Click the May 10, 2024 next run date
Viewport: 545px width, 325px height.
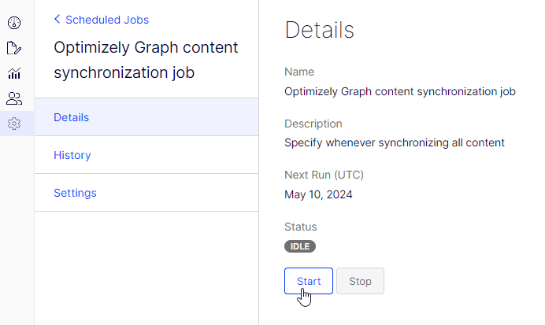click(x=318, y=194)
